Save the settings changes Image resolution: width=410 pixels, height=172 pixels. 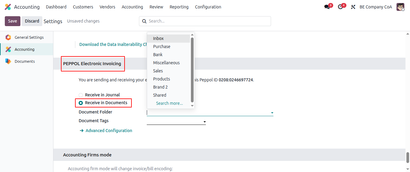(13, 21)
